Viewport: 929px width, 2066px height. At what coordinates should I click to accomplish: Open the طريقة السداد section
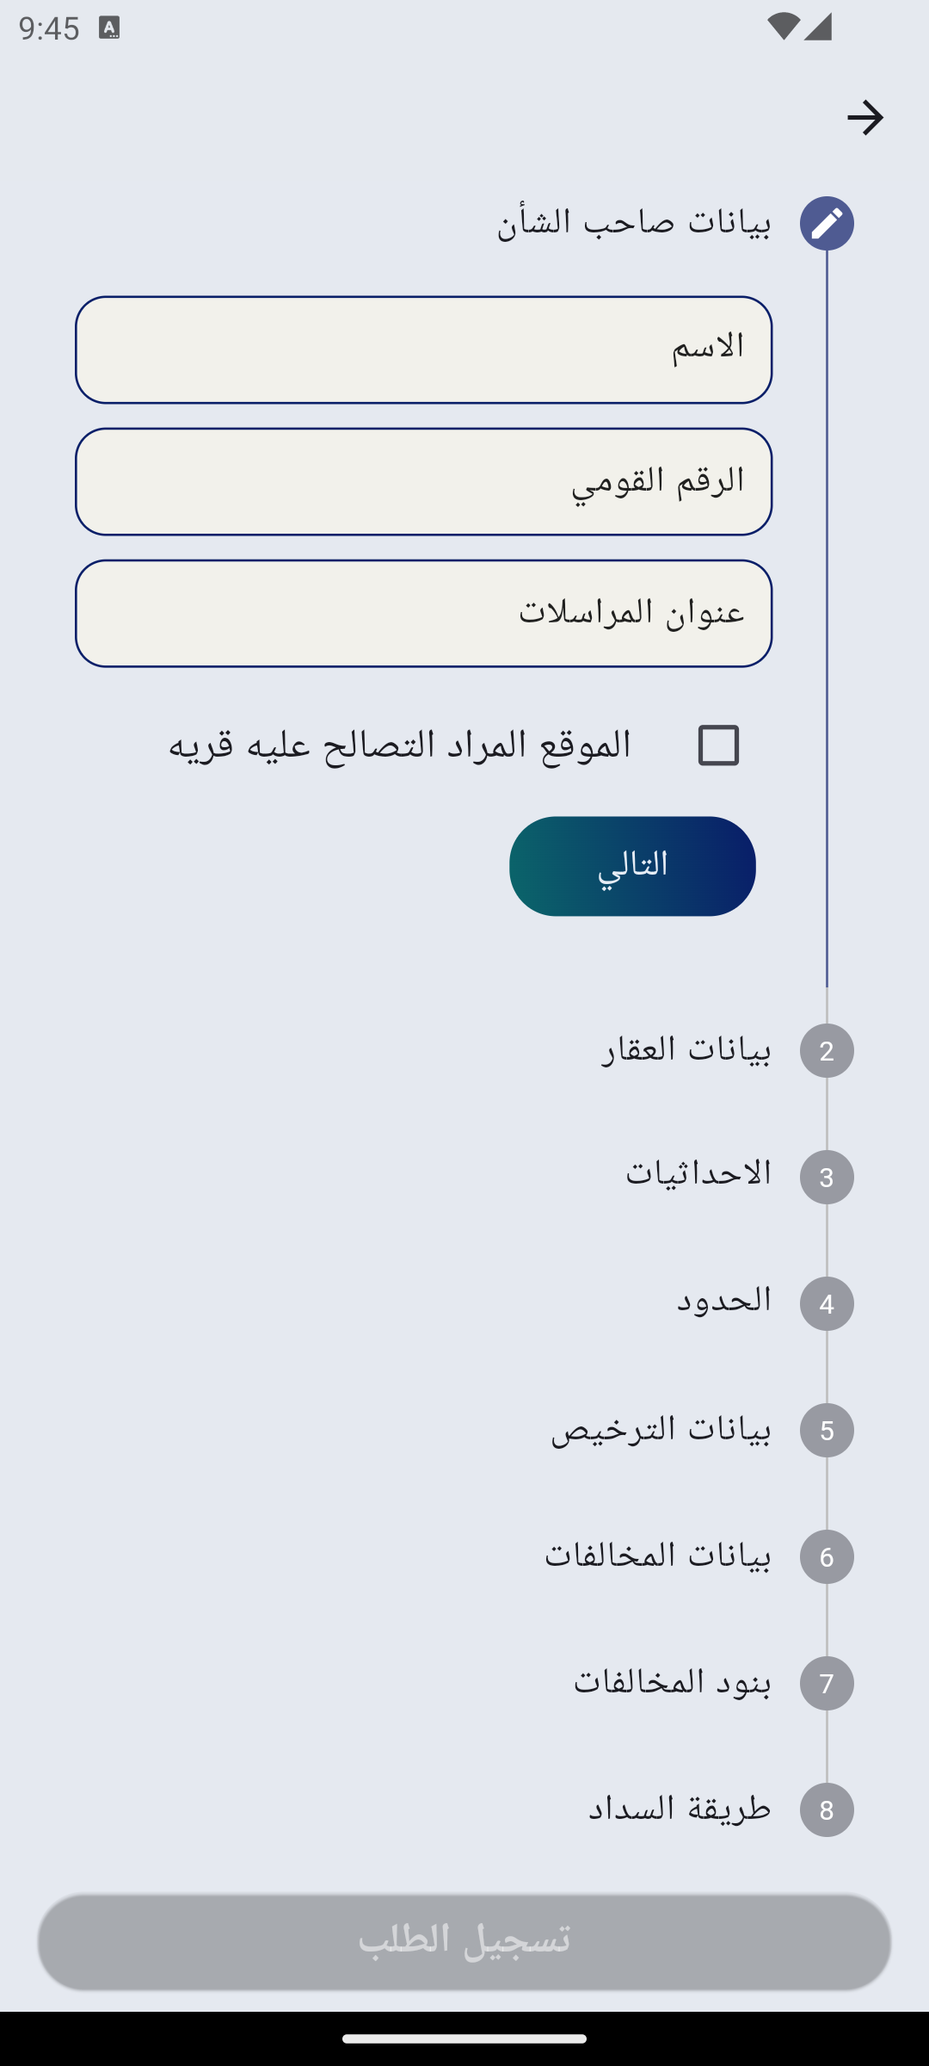[680, 1809]
